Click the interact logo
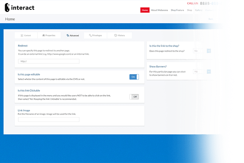Viewport: 244px width, 163px height. pyautogui.click(x=20, y=7)
